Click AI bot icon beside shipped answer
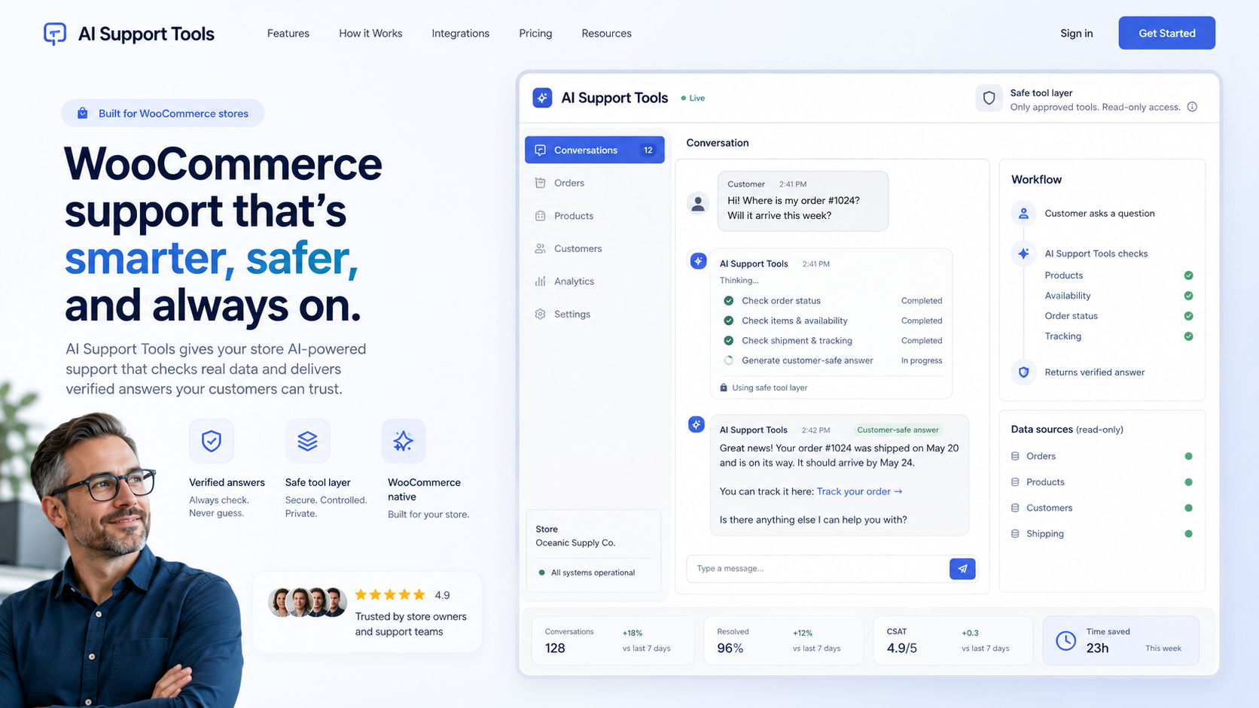 (697, 424)
